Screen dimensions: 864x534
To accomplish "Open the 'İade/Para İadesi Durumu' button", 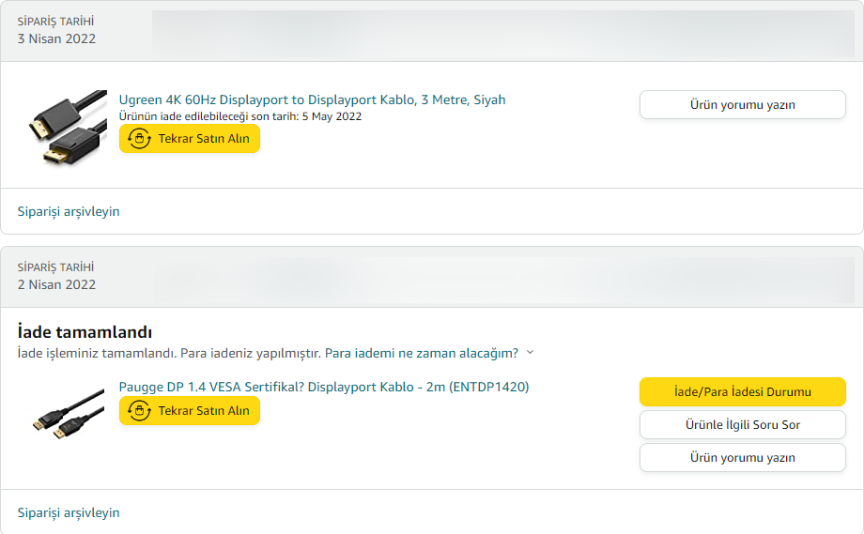I will [742, 391].
